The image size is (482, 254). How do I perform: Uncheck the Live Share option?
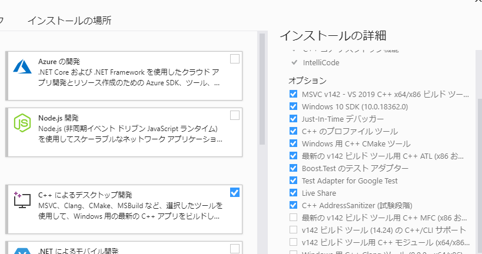(x=293, y=193)
